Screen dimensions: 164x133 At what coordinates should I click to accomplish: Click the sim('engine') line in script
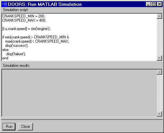click(26, 29)
